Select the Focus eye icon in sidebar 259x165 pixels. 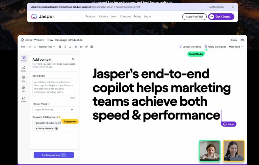pyautogui.click(x=24, y=58)
